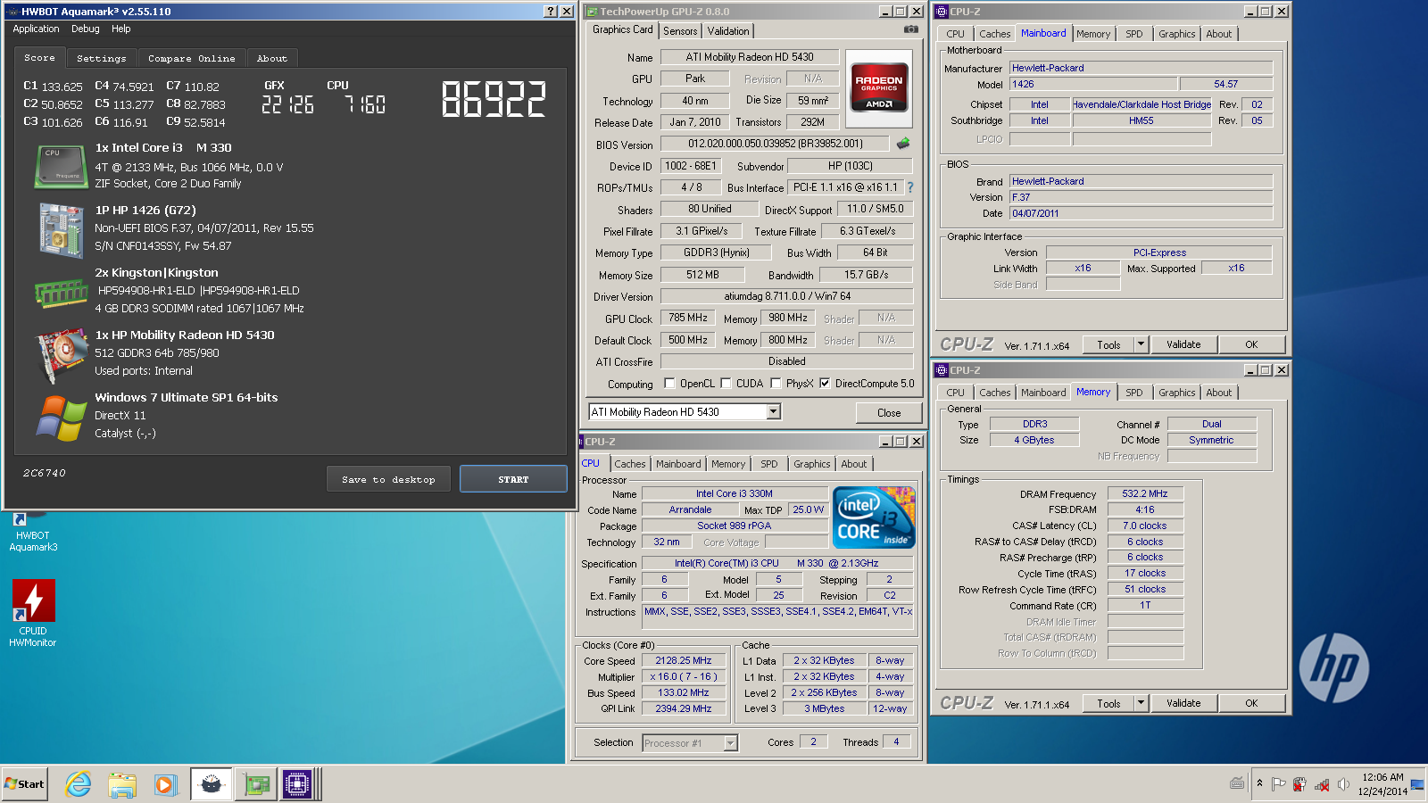The height and width of the screenshot is (803, 1428).
Task: Open Caches tab in the CPU tab window
Action: pyautogui.click(x=630, y=464)
